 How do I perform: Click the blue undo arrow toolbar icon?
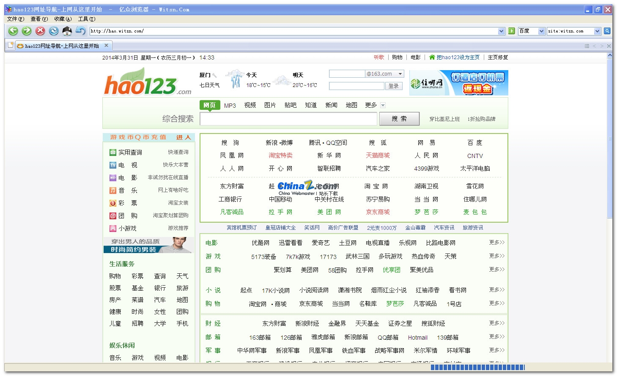pos(80,30)
